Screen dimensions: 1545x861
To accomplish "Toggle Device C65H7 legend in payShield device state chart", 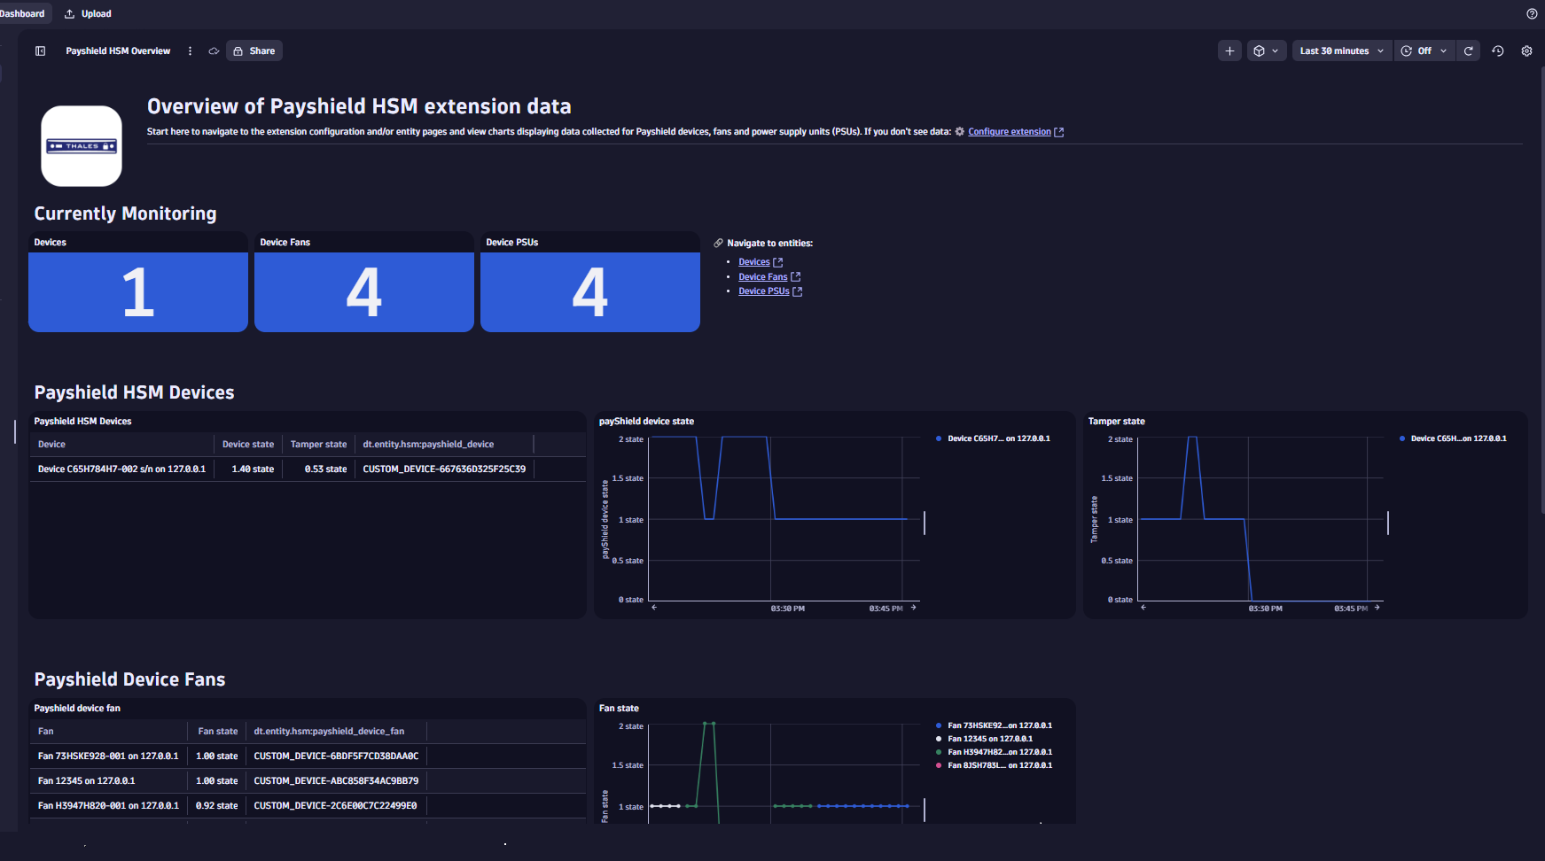I will coord(993,438).
